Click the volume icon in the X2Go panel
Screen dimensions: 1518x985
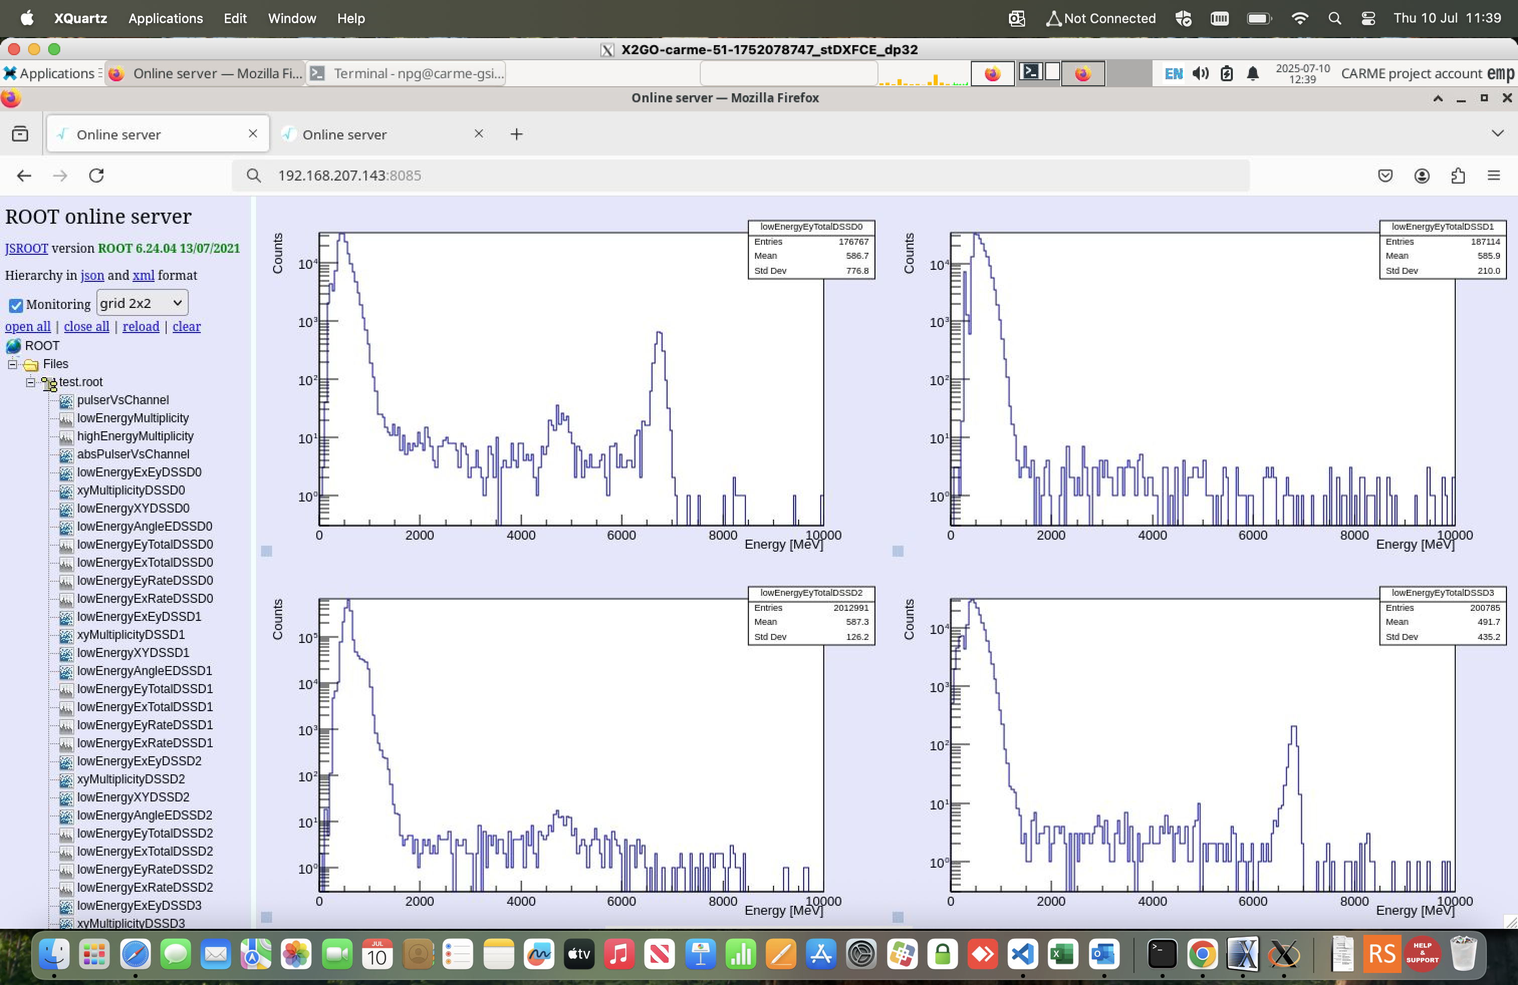1200,73
